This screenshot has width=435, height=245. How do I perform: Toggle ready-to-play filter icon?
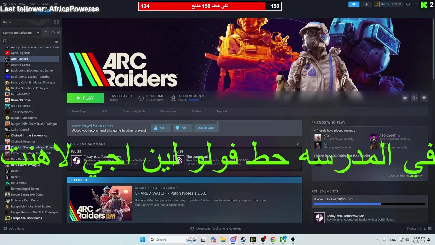click(59, 33)
